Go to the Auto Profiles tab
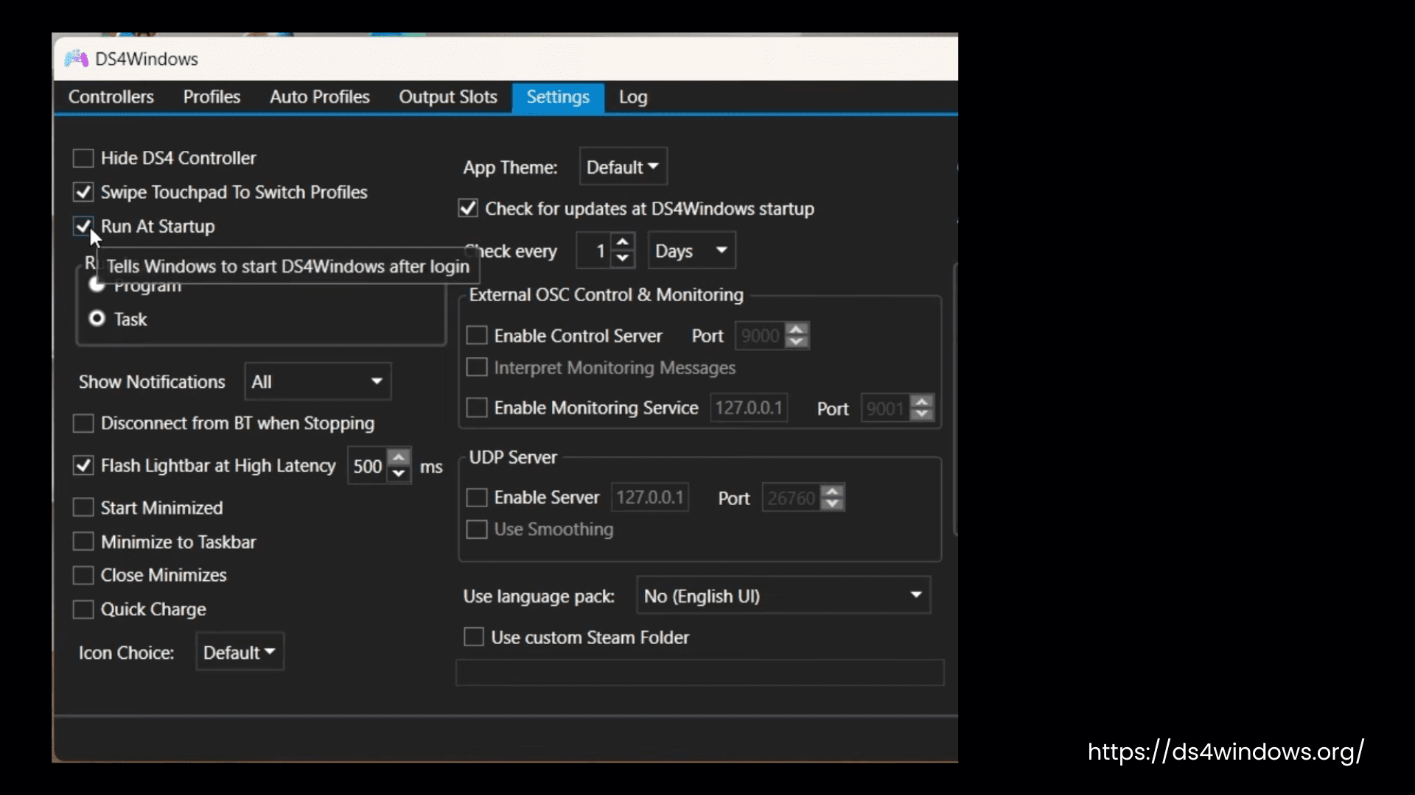 click(x=320, y=97)
